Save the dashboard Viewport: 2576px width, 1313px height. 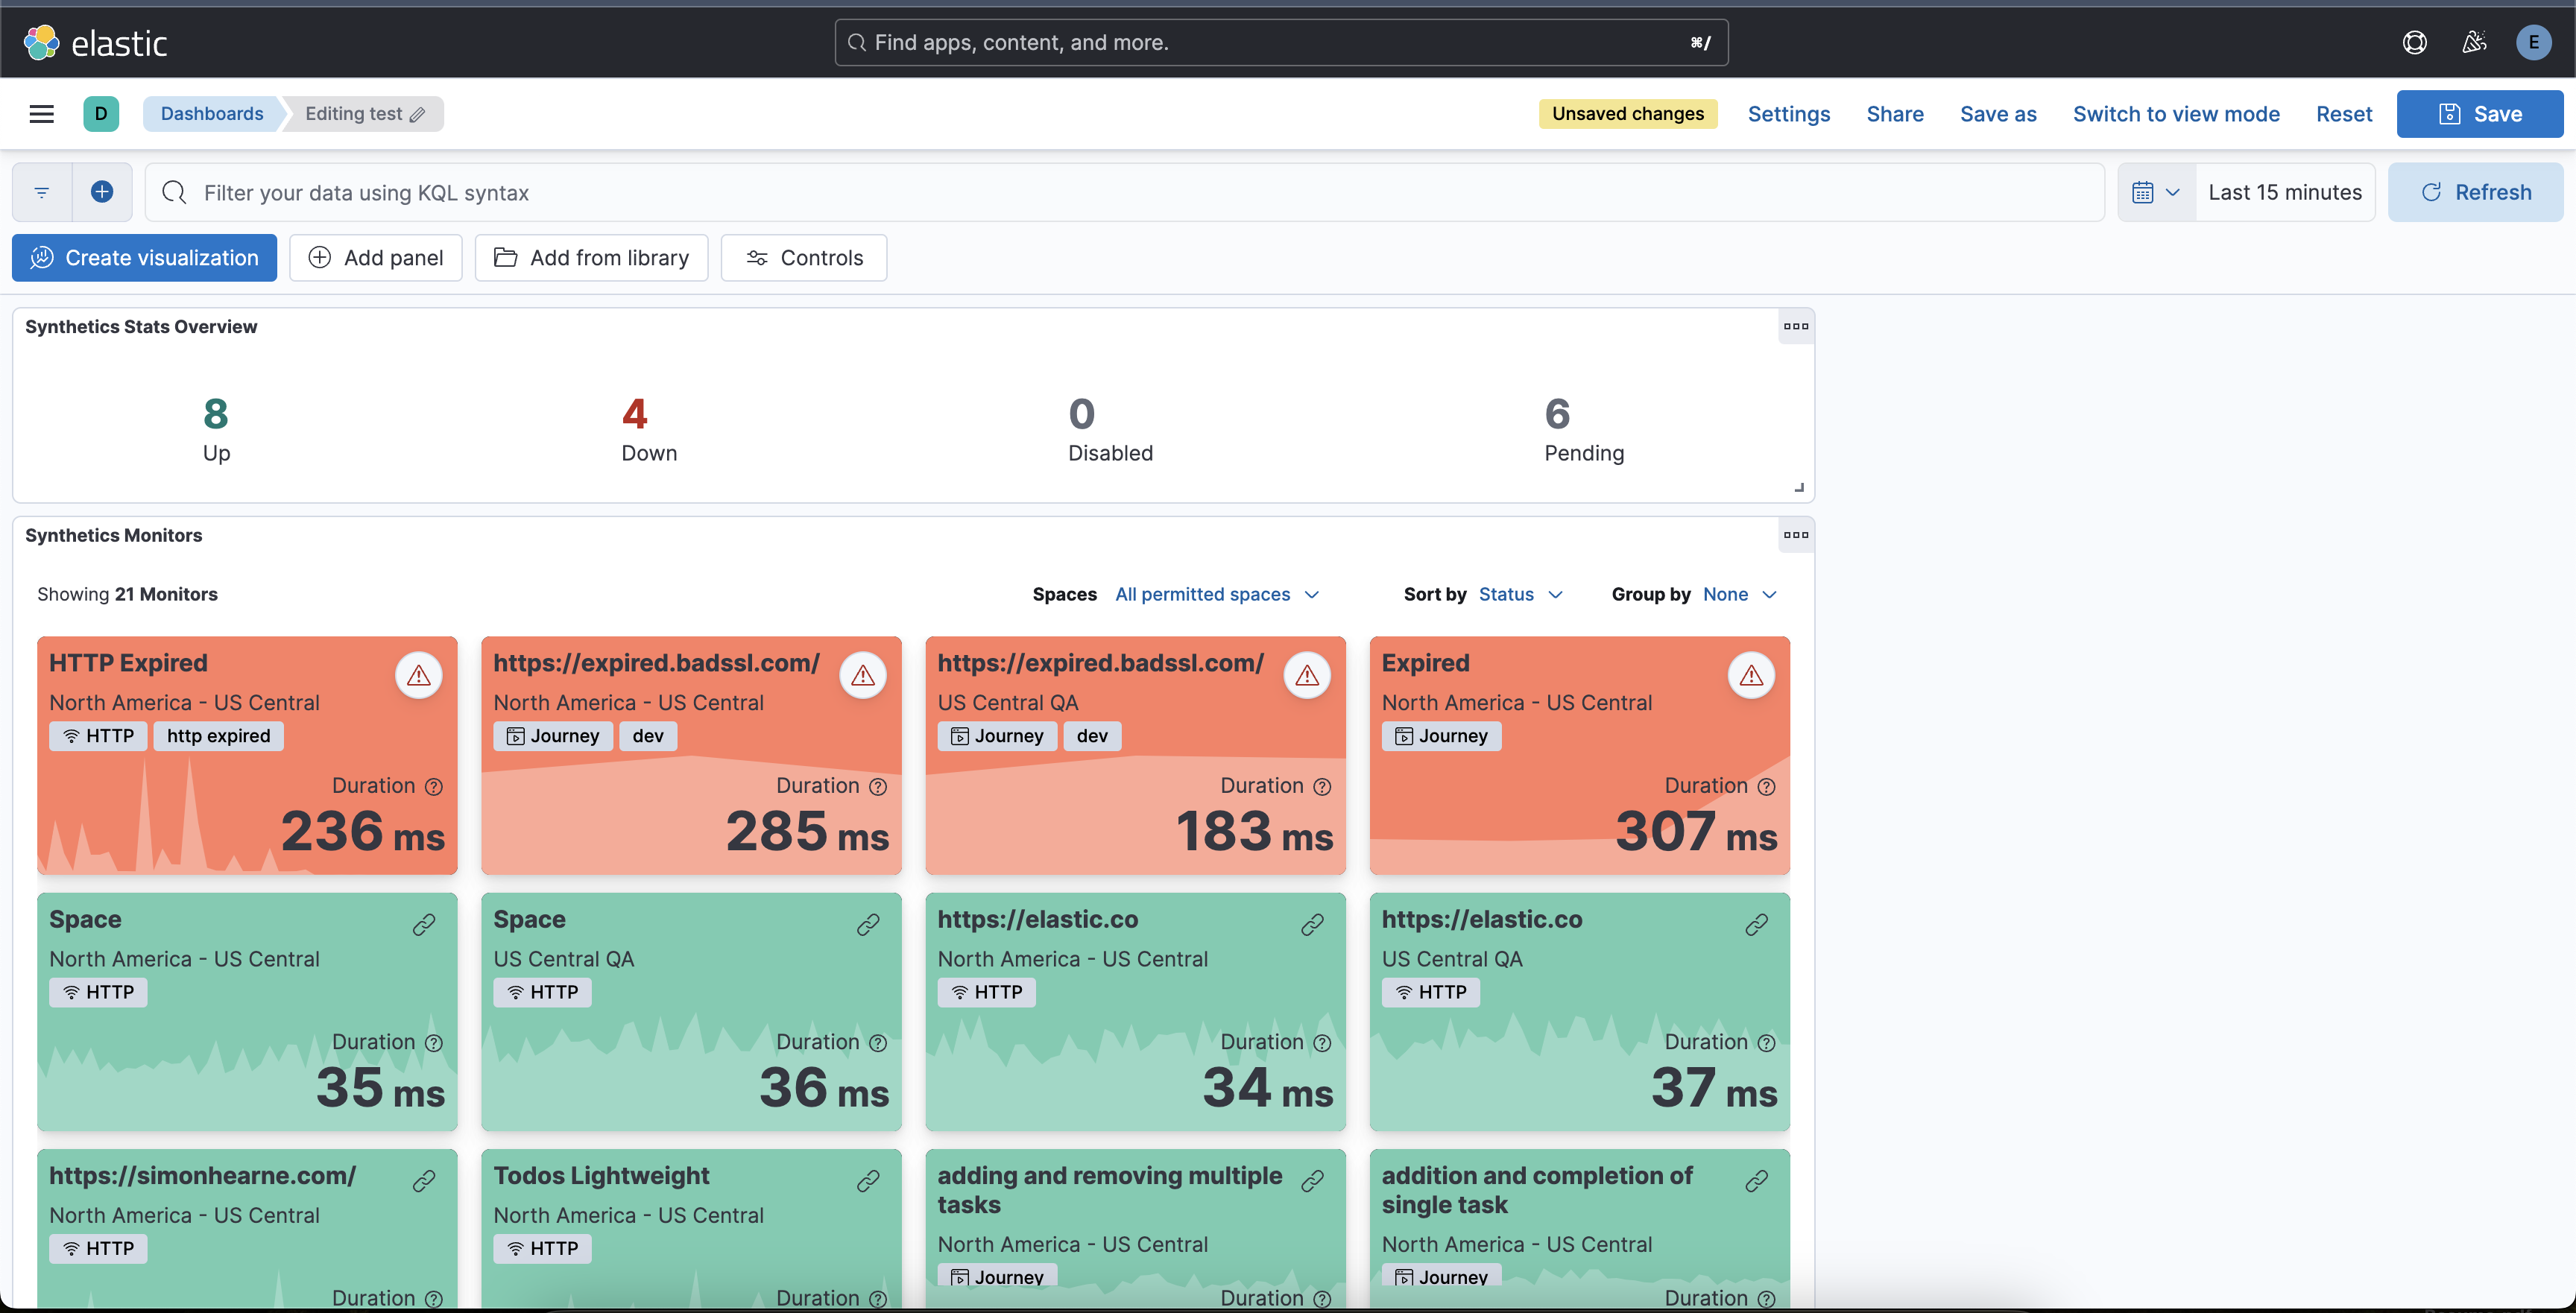click(x=2479, y=114)
